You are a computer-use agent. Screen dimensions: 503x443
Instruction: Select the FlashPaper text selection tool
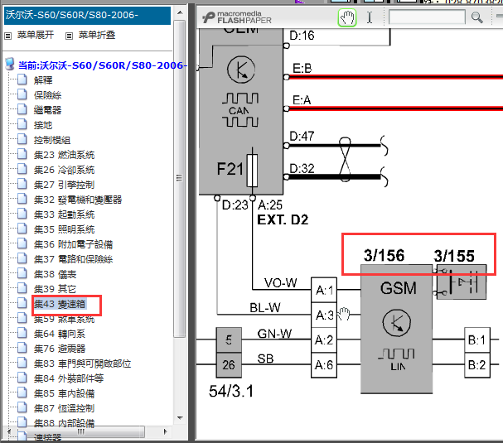click(370, 17)
